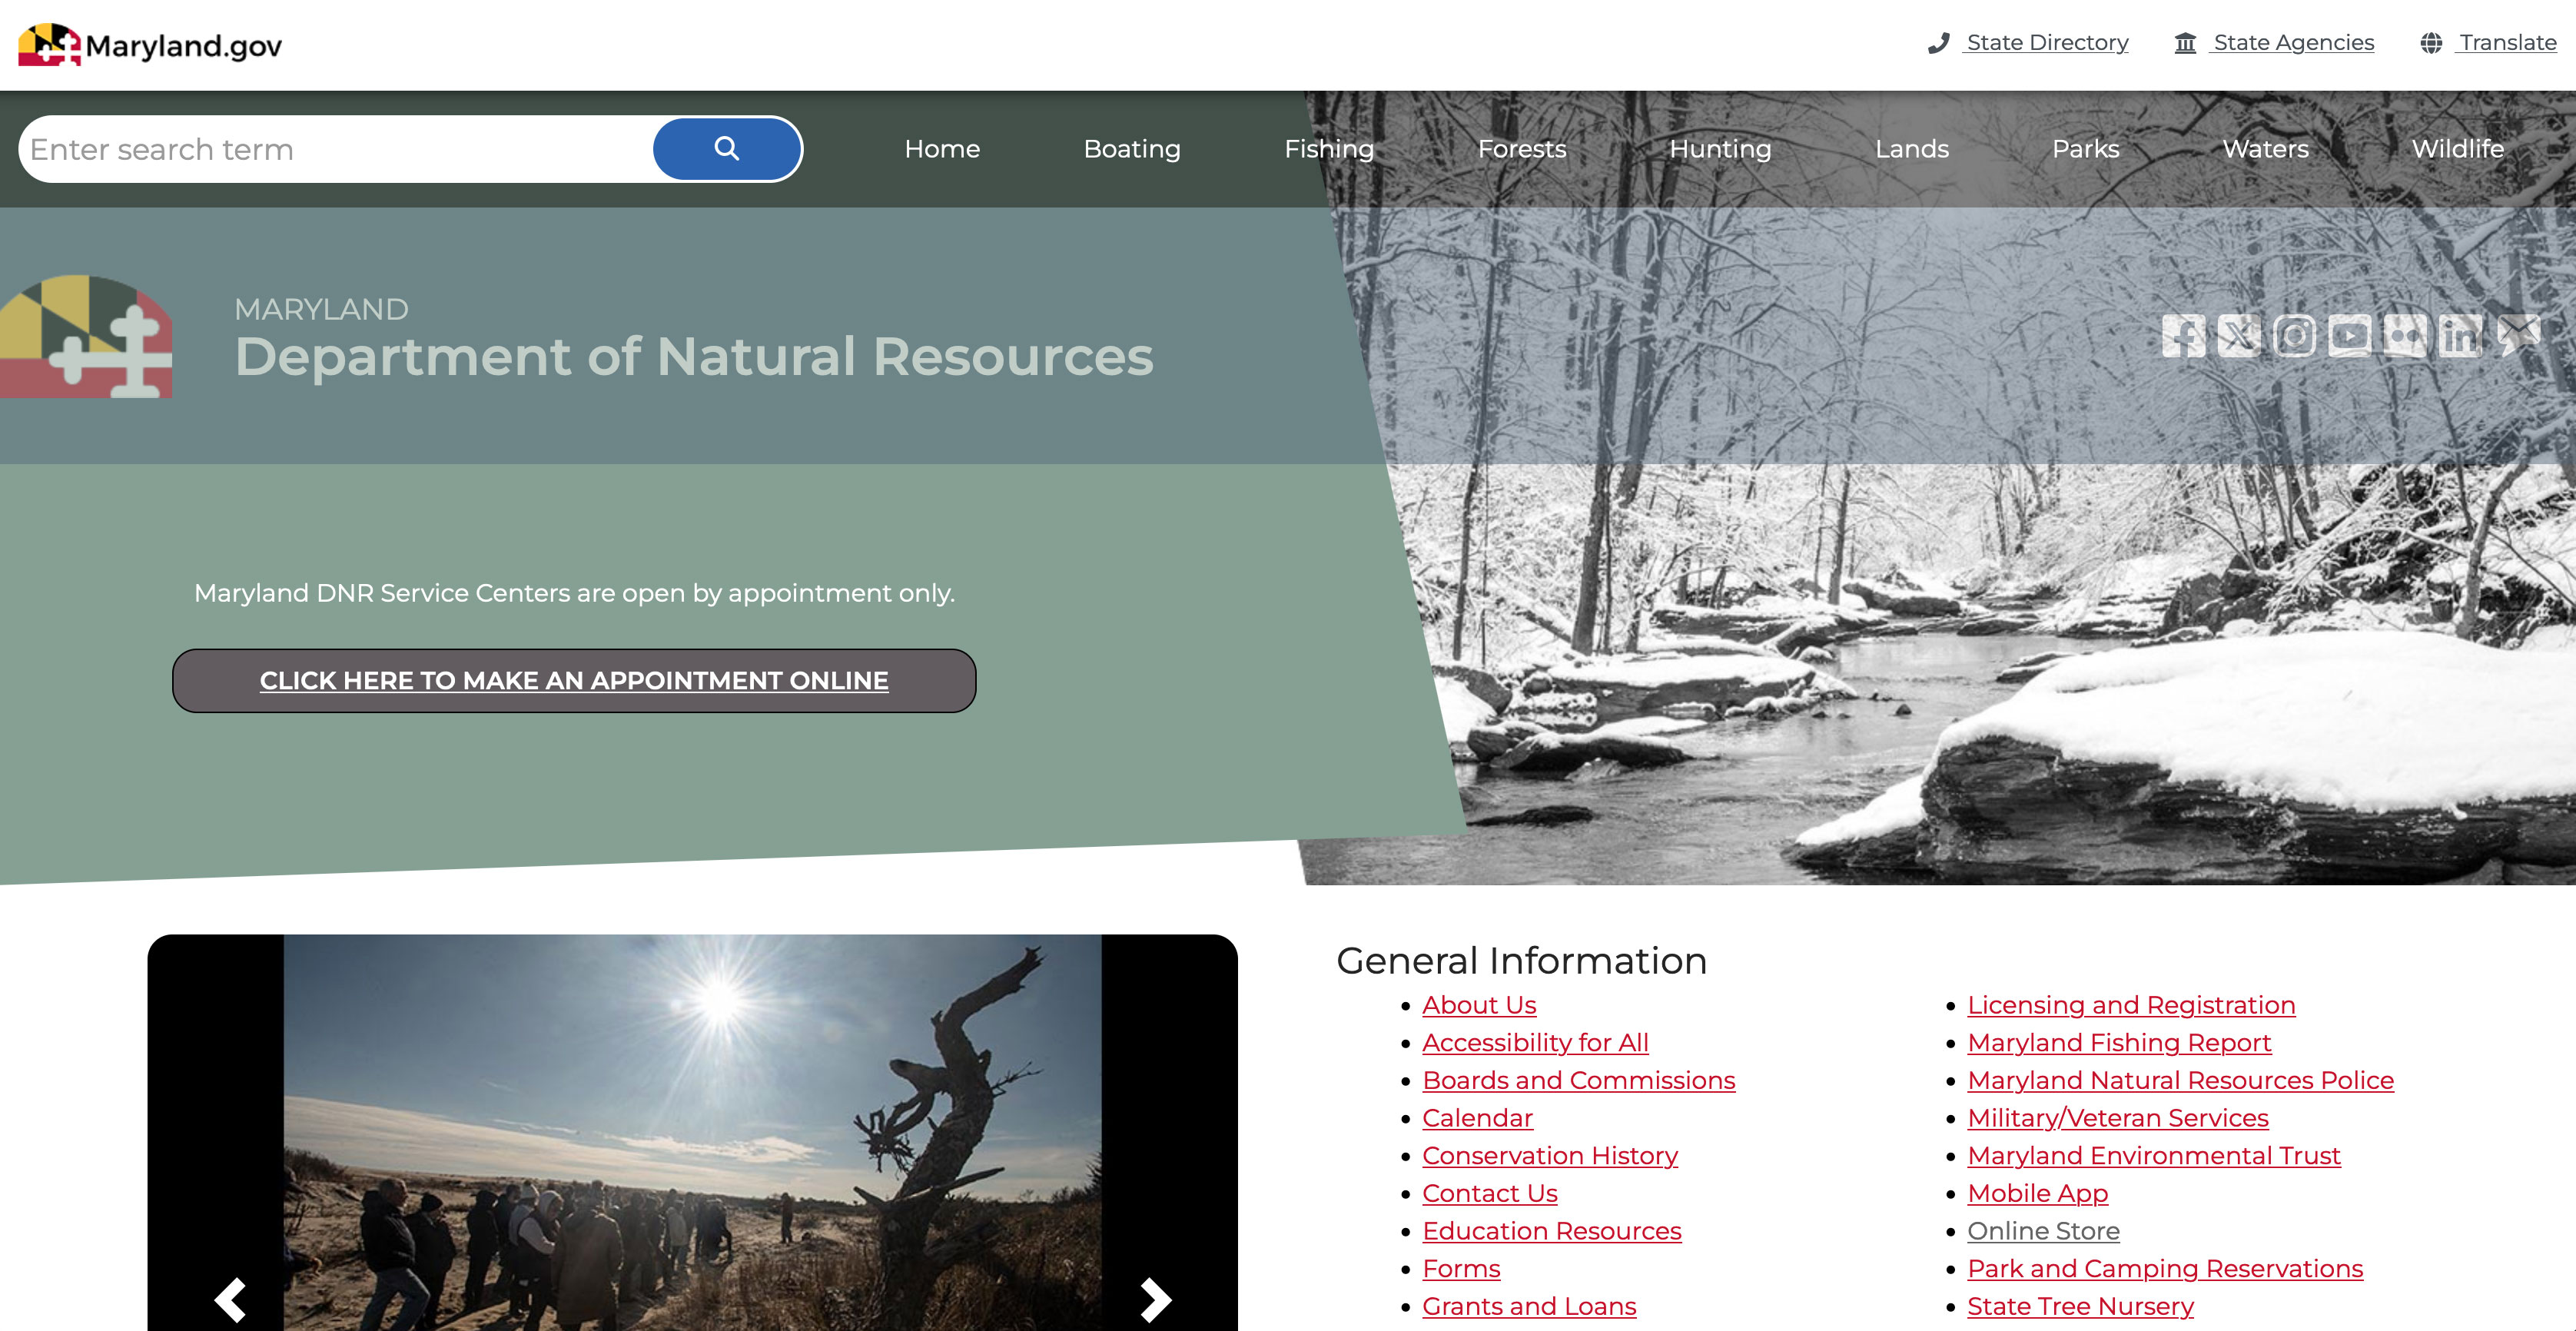Image resolution: width=2576 pixels, height=1331 pixels.
Task: Open the YouTube social icon
Action: coord(2349,336)
